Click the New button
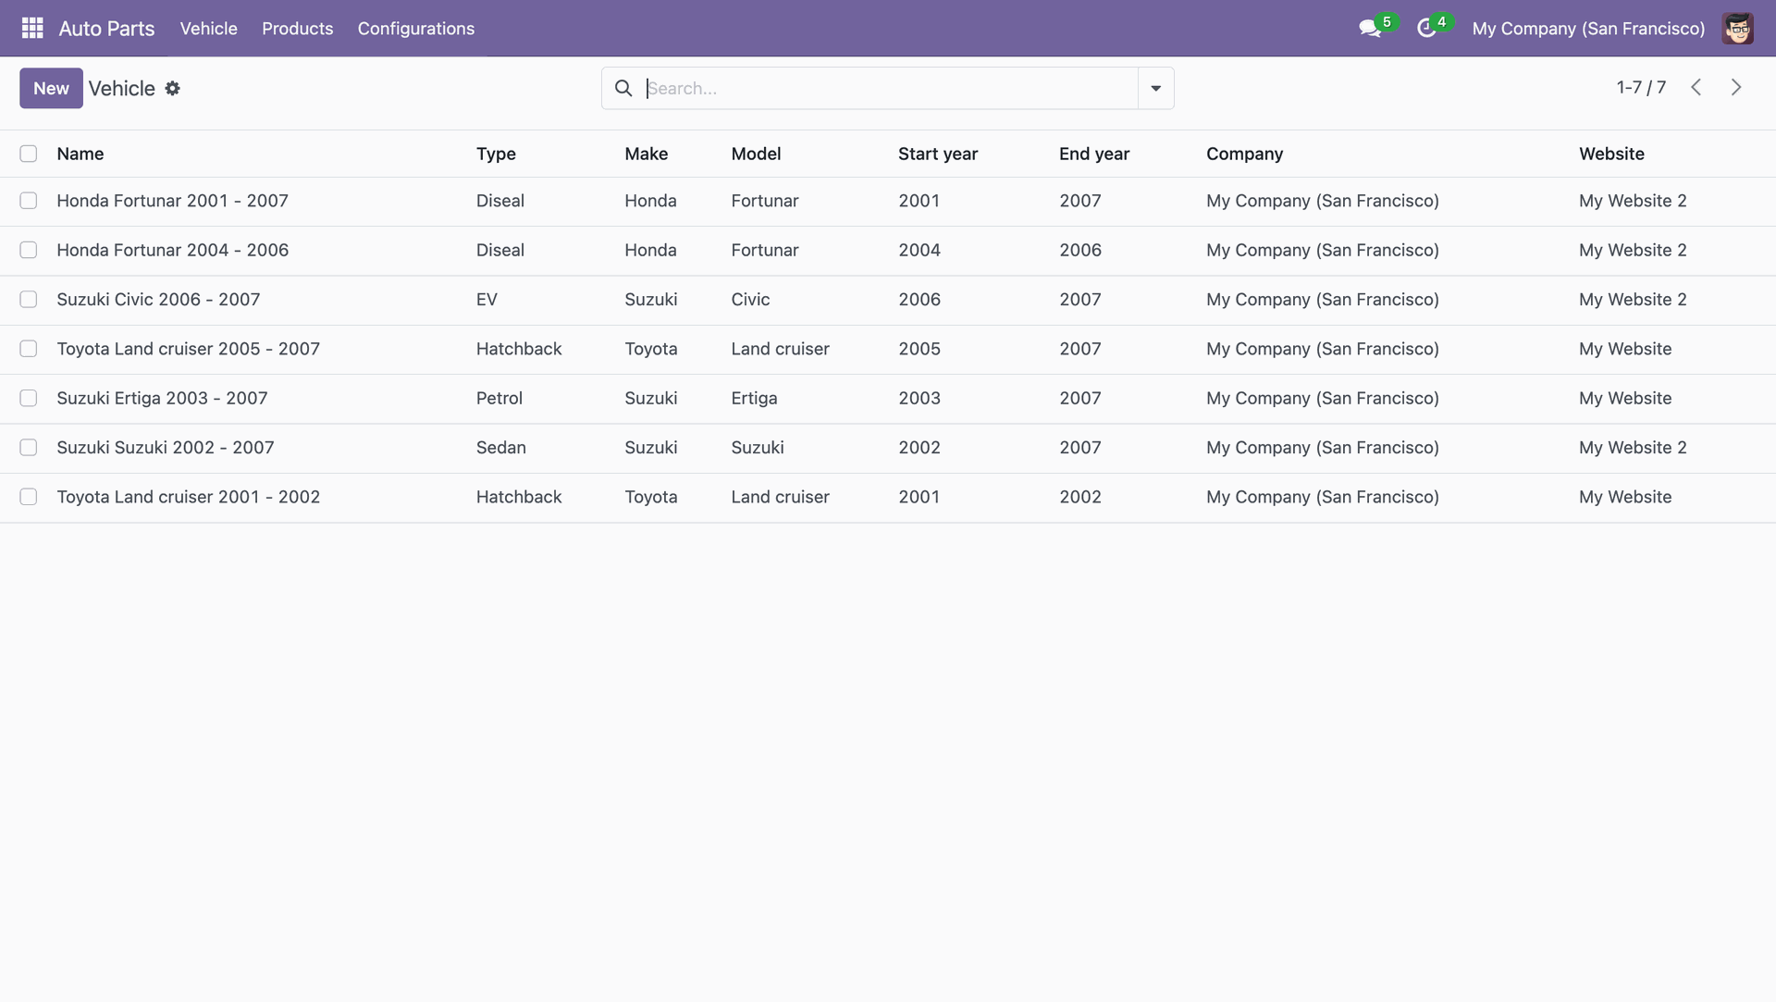The image size is (1776, 1002). (x=51, y=89)
